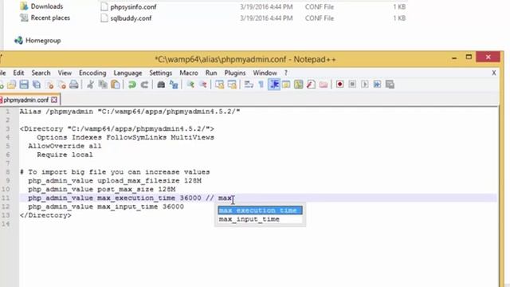Screen dimensions: 510x287
Task: Click the Cut scissors icon
Action: (x=90, y=85)
